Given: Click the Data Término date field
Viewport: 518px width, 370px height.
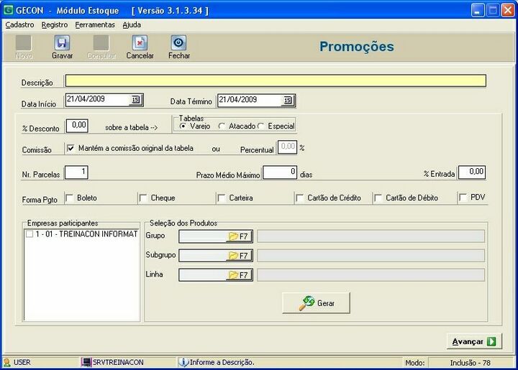Looking at the screenshot, I should [x=250, y=101].
